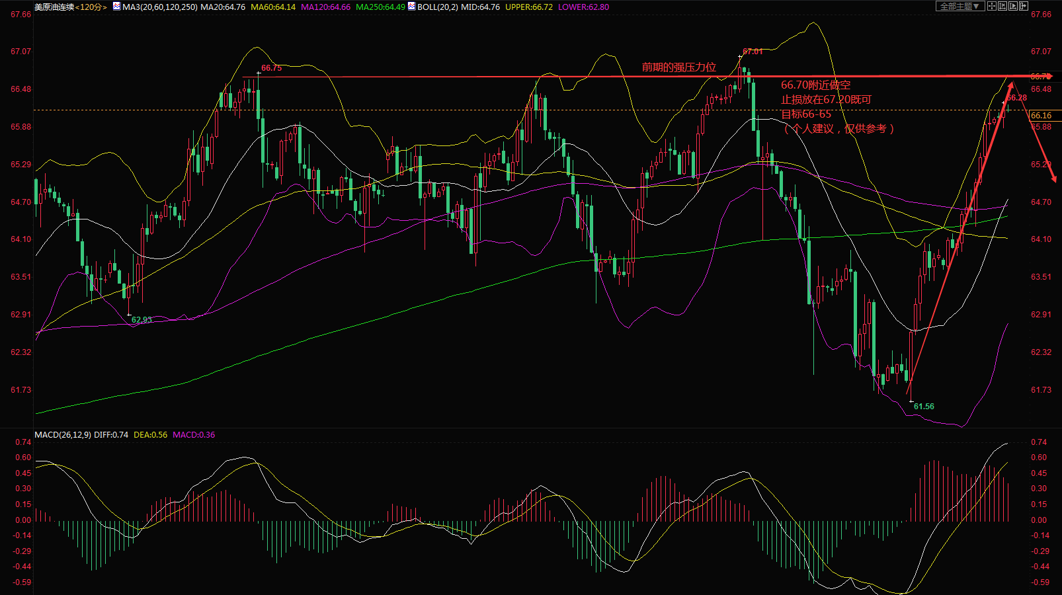This screenshot has height=595, width=1062.
Task: Click the 66.75 peak price label
Action: click(271, 67)
